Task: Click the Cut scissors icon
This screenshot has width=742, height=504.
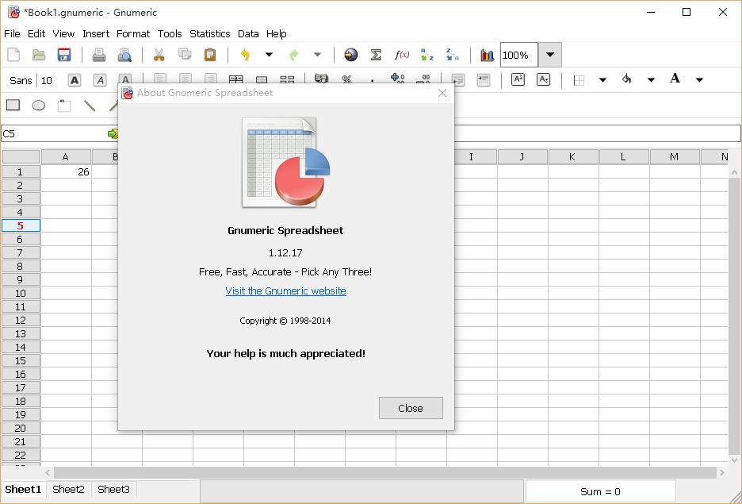Action: pyautogui.click(x=159, y=55)
